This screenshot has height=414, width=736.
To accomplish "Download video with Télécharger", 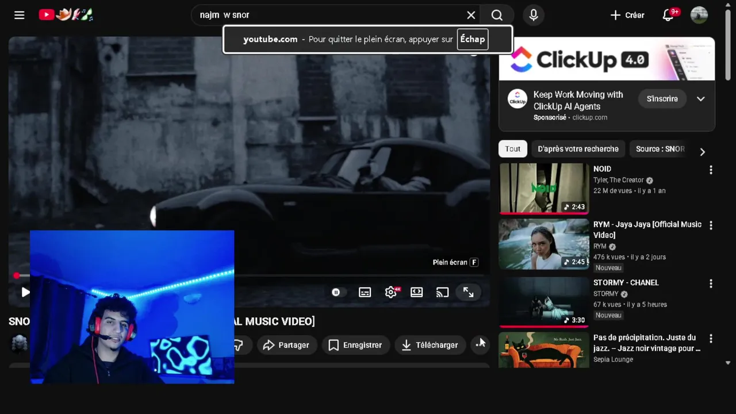I will click(x=430, y=345).
